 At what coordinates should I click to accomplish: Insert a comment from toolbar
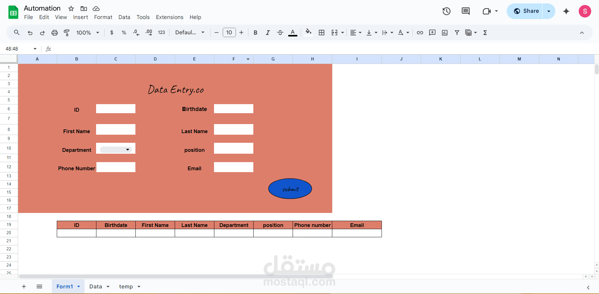(432, 33)
